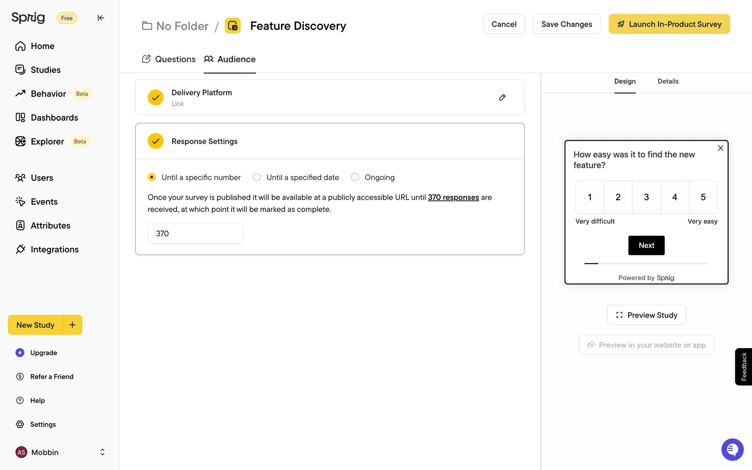The width and height of the screenshot is (752, 470).
Task: Open the chat support bubble
Action: (x=732, y=449)
